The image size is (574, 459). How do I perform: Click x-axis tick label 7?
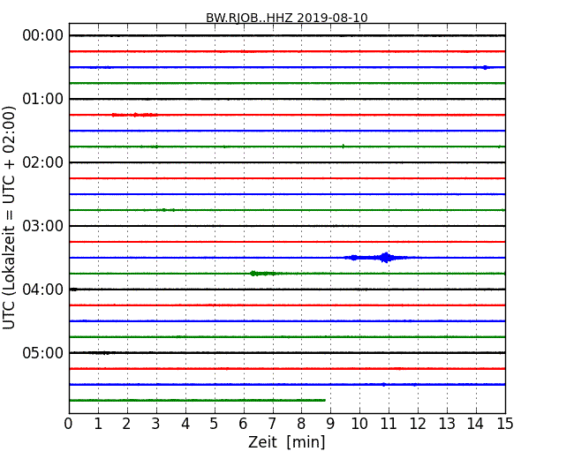click(272, 424)
